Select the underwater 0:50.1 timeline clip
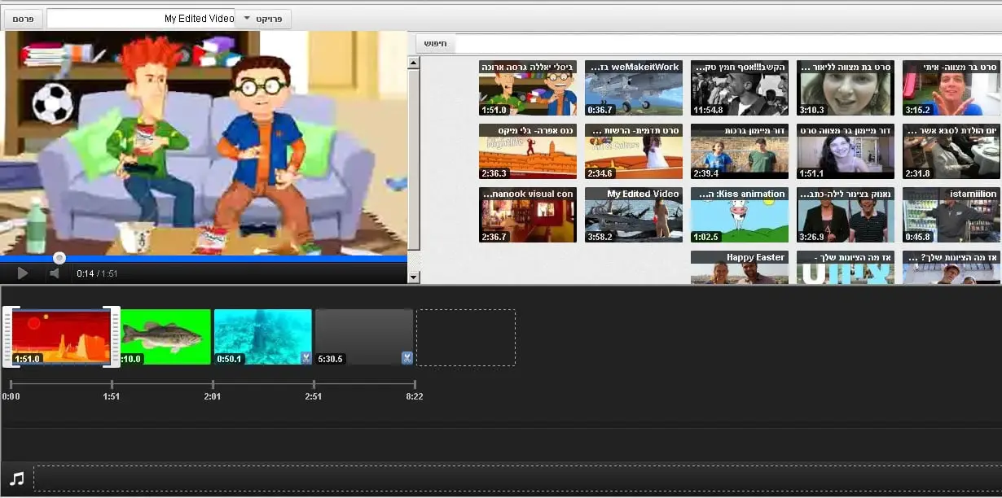Screen dimensions: 1002x498 tap(262, 337)
